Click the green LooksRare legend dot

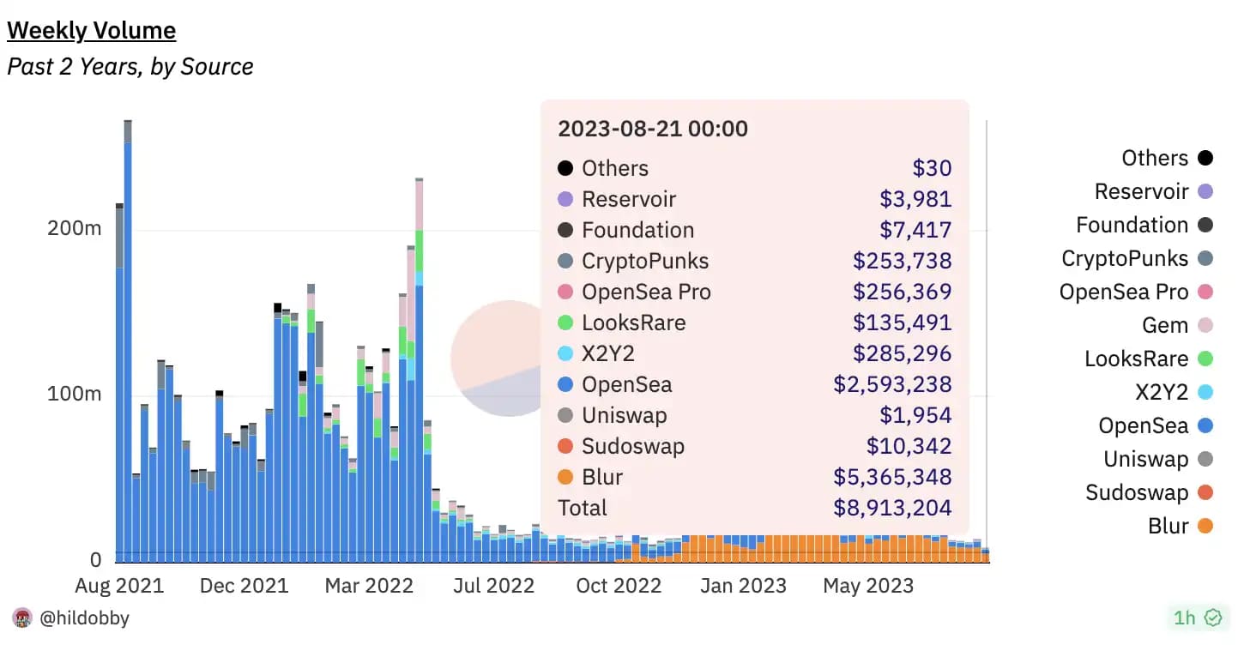(1205, 359)
